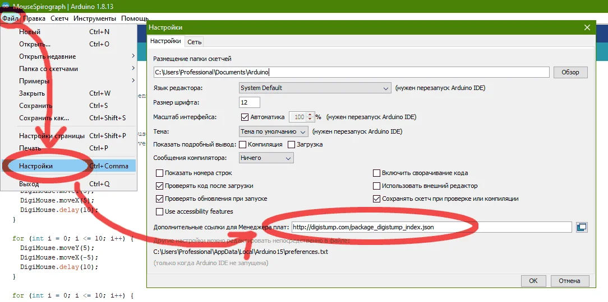Open the Правка menu
This screenshot has width=608, height=302.
(x=34, y=18)
